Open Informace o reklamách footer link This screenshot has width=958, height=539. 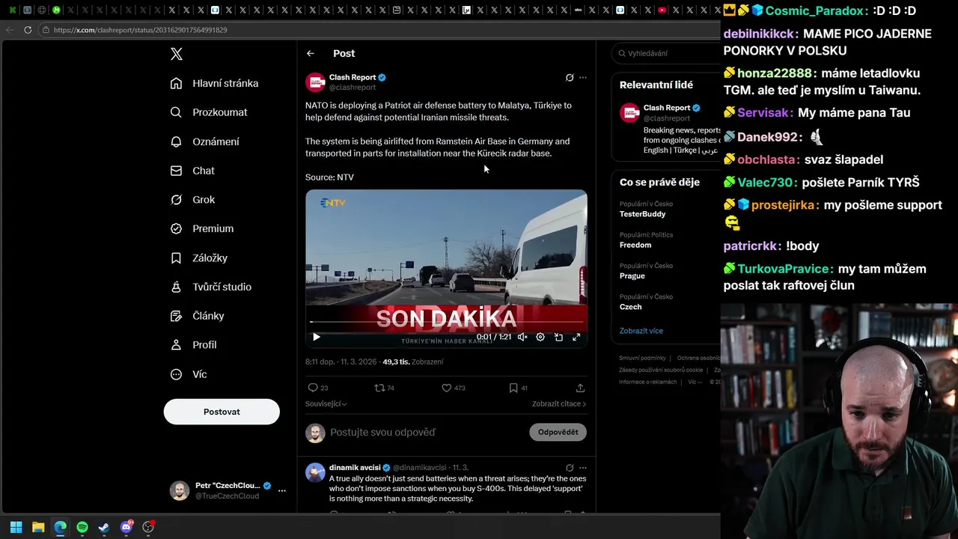647,382
